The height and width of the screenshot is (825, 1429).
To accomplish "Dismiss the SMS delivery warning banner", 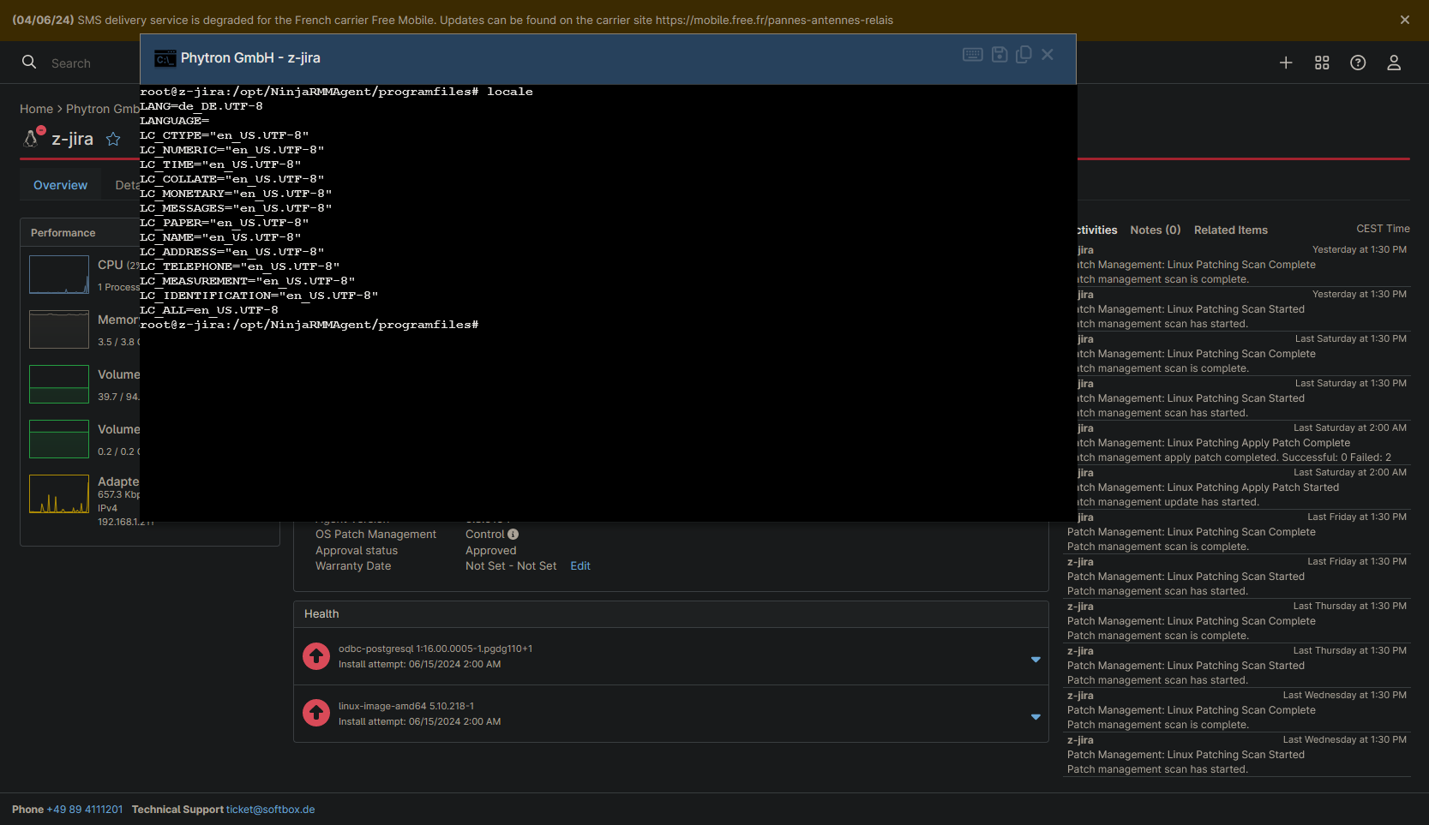I will click(1404, 20).
